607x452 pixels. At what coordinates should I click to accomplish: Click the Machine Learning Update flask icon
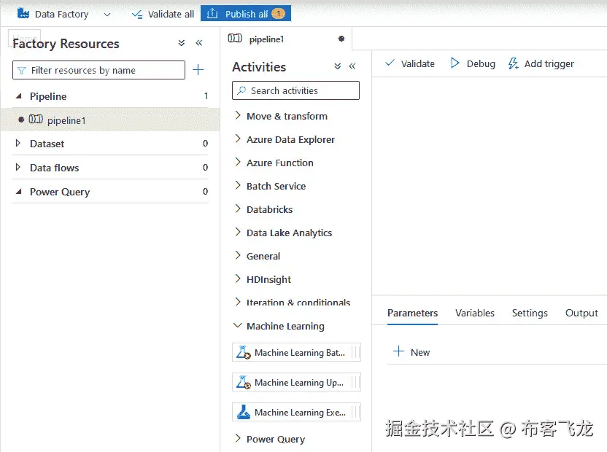[x=244, y=382]
